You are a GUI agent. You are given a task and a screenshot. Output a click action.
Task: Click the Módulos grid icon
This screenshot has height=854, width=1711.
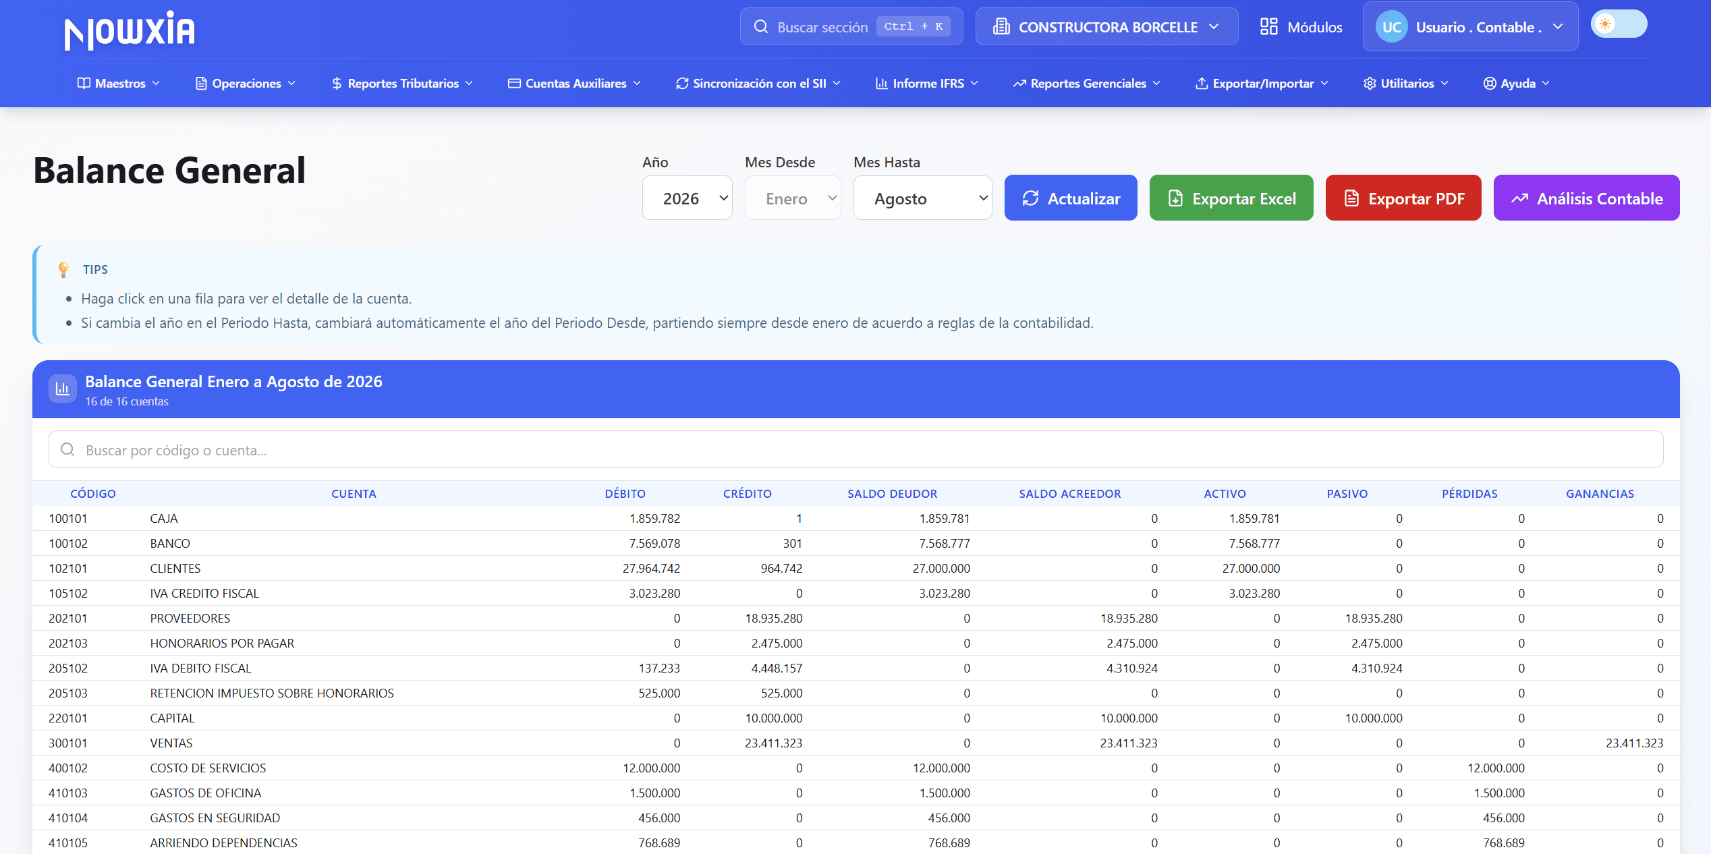coord(1268,27)
